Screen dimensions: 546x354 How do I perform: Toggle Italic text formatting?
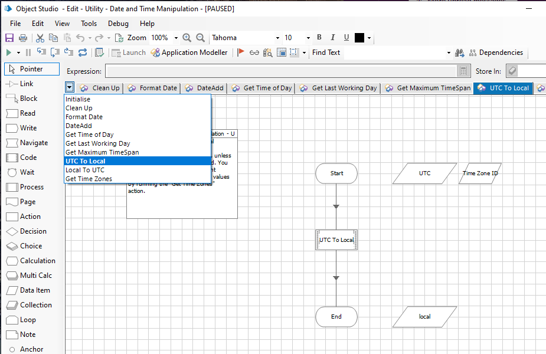(333, 38)
